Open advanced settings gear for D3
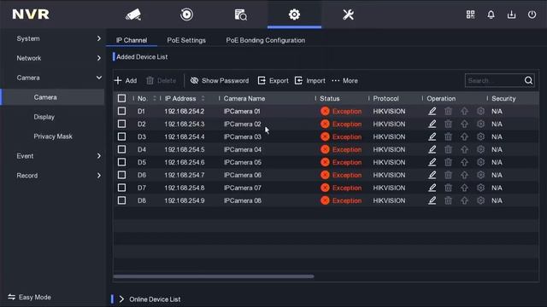Viewport: 547px width, 307px height. (x=480, y=136)
